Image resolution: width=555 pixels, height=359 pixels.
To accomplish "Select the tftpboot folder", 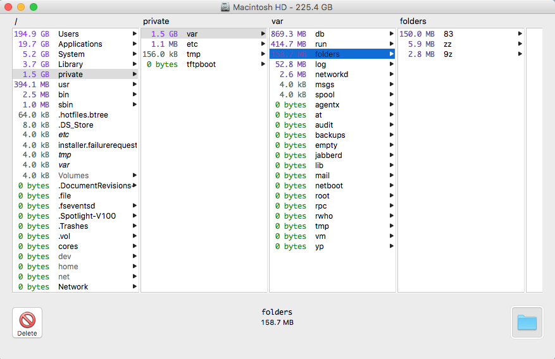I will [x=204, y=64].
